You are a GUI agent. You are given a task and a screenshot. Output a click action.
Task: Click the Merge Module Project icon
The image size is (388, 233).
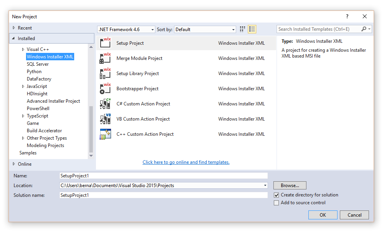pyautogui.click(x=105, y=58)
